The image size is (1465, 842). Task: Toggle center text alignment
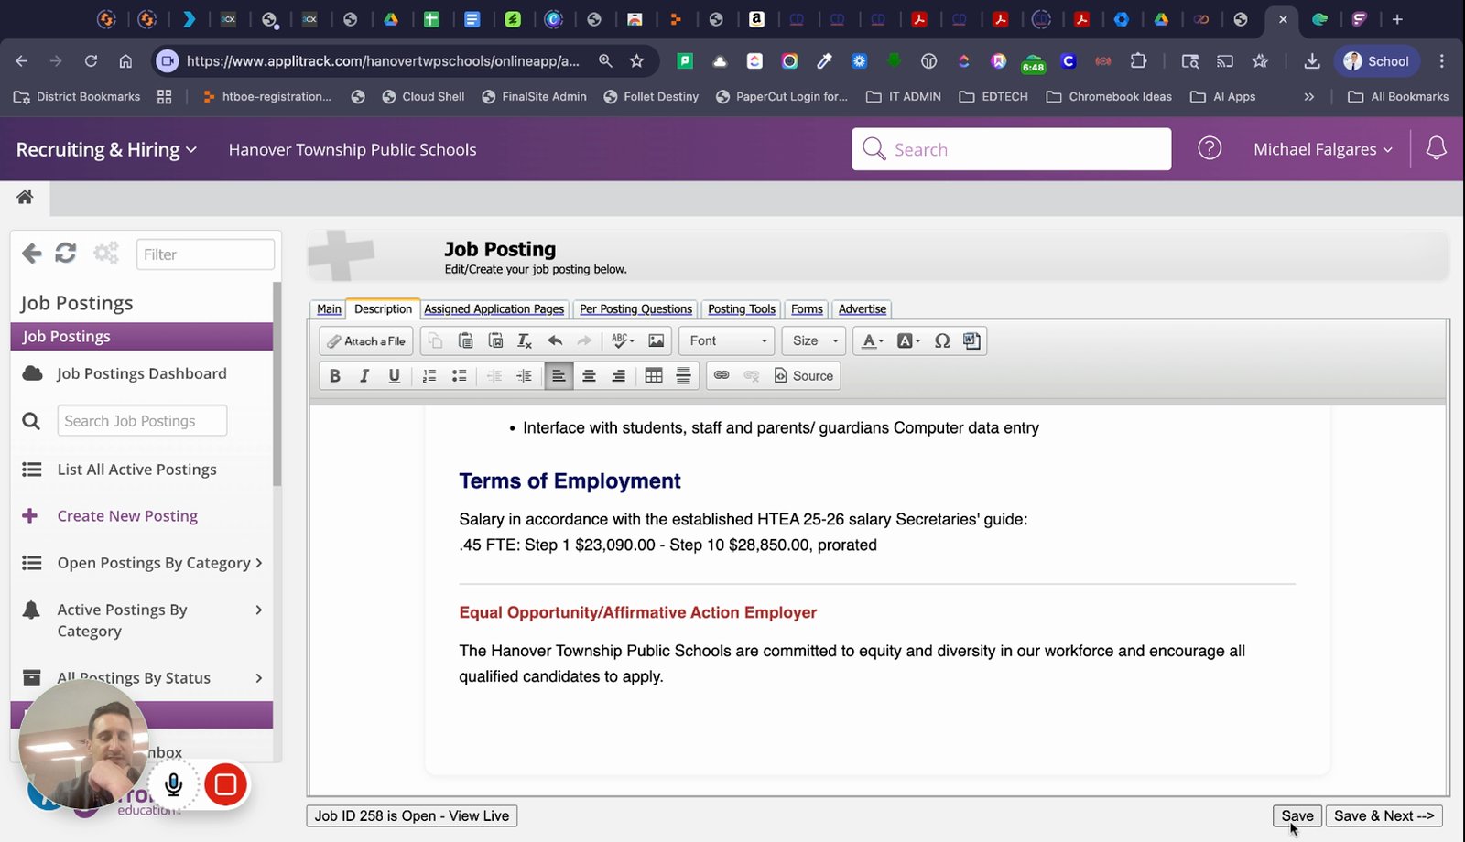pyautogui.click(x=589, y=376)
